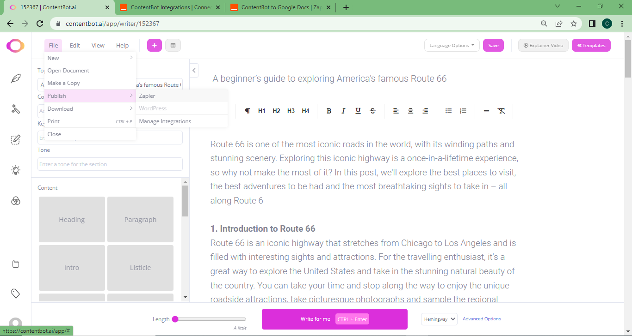This screenshot has width=632, height=336.
Task: Select the AI Writer quill tool
Action: pos(16,78)
